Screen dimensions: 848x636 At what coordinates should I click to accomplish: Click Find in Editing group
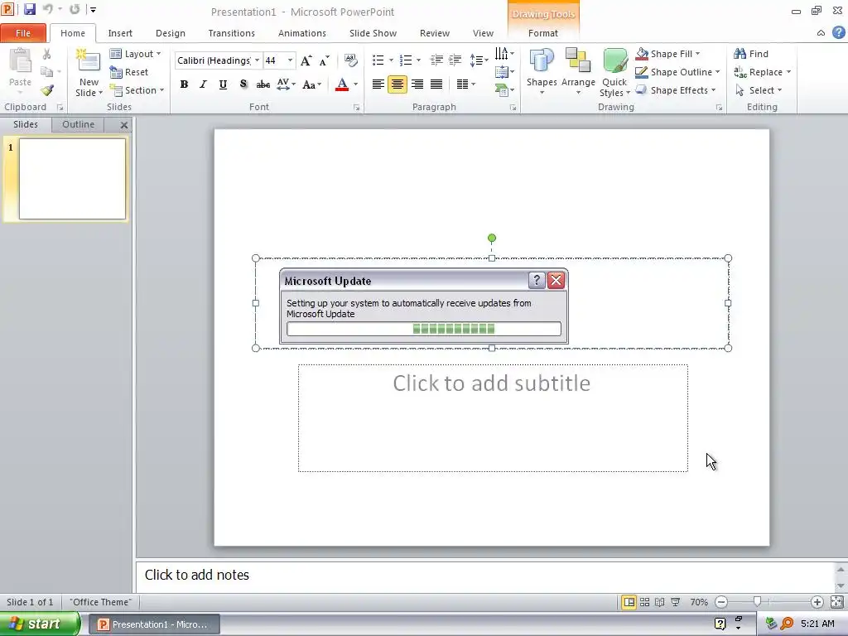[750, 54]
